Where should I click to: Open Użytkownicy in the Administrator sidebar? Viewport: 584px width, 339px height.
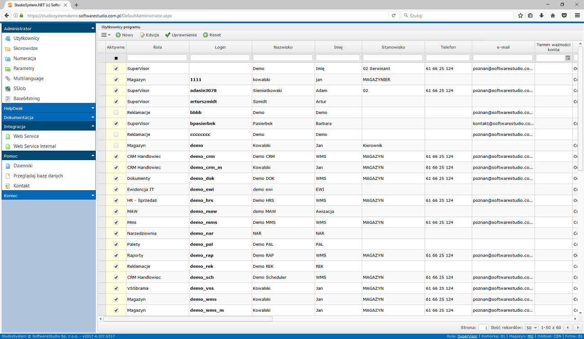(x=26, y=39)
